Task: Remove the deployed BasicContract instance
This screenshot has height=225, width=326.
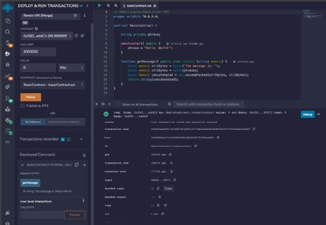Action: (x=85, y=165)
